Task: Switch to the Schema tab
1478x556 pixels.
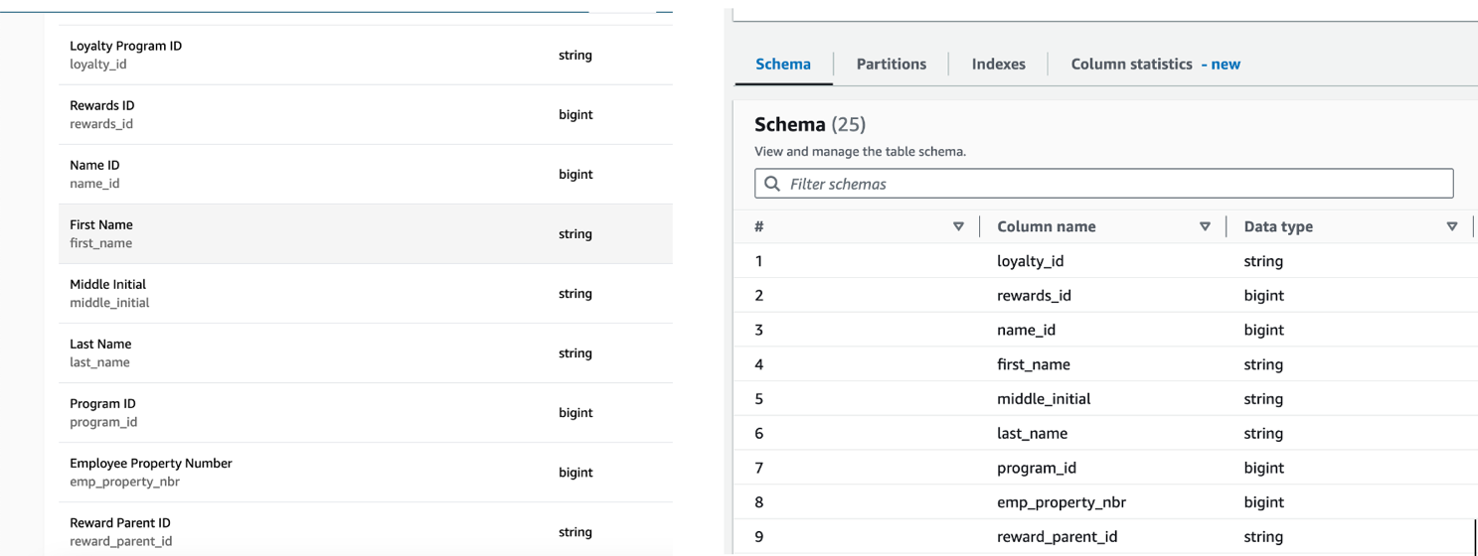Action: pyautogui.click(x=783, y=65)
